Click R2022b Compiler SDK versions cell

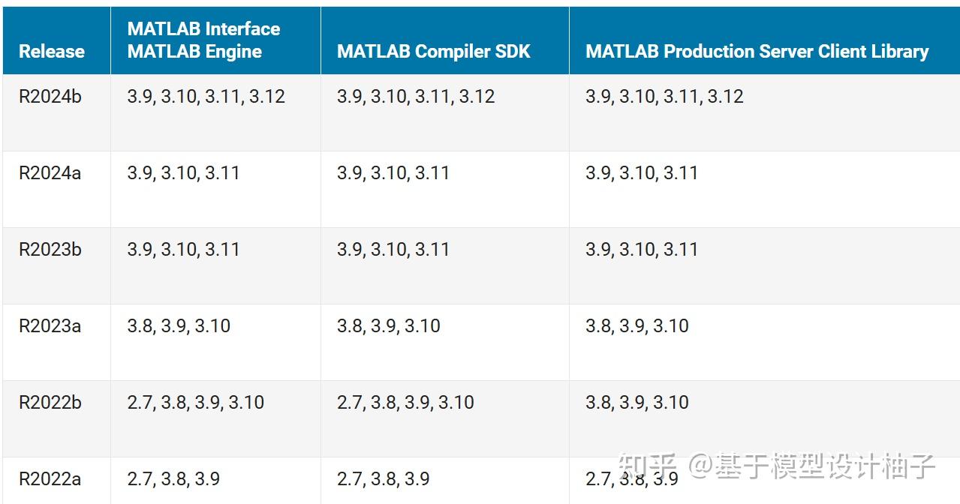coord(405,403)
